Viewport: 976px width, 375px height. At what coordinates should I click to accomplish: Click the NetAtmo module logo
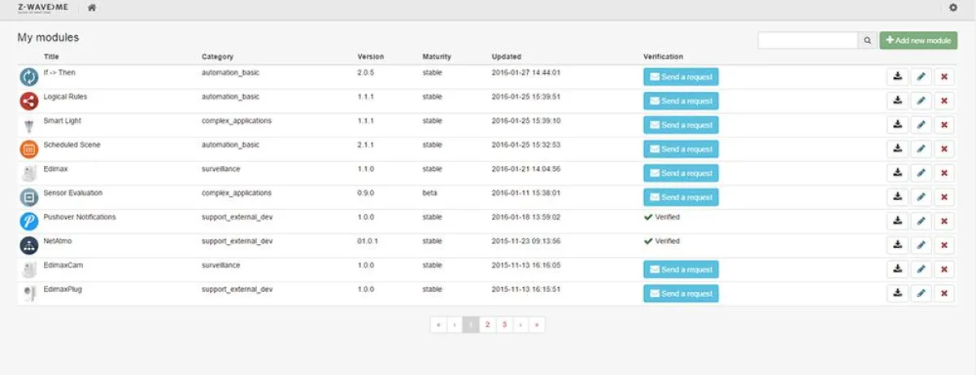point(29,246)
